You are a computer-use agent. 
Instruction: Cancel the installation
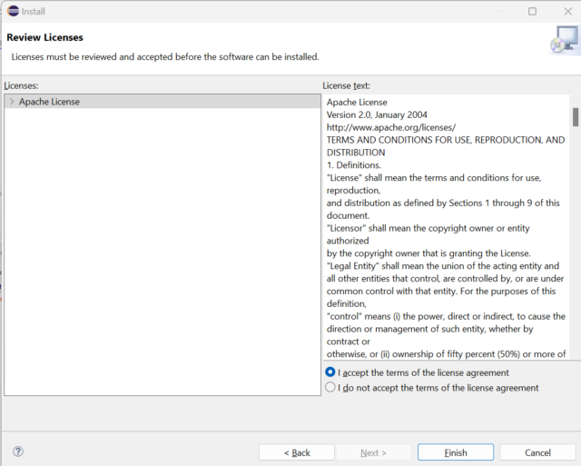click(537, 452)
